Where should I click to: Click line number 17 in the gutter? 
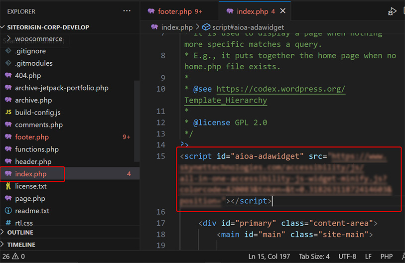pos(161,223)
